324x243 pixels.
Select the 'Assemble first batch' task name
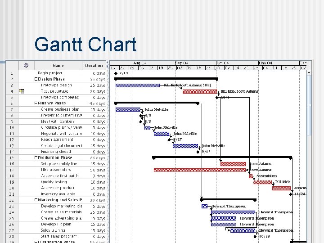click(60, 175)
